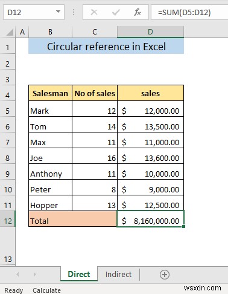The height and width of the screenshot is (294, 228).
Task: Click Tom's number of sales, 14
Action: (x=95, y=125)
